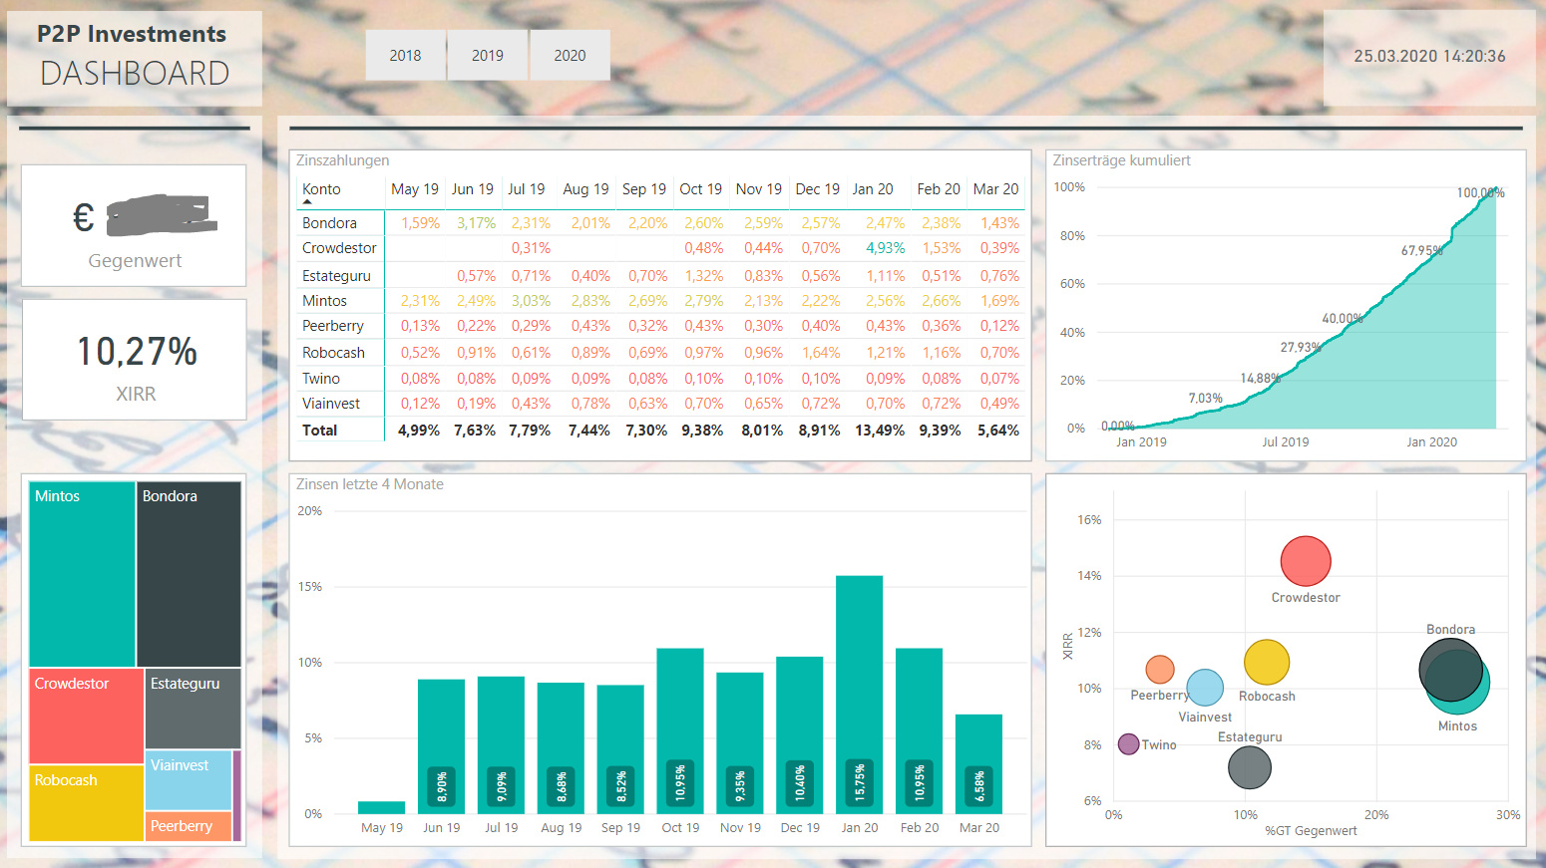Click the light blue Vianvest treemap tile
This screenshot has width=1546, height=868.
[x=189, y=779]
